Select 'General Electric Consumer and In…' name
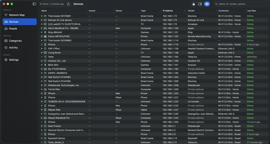 tap(66, 130)
